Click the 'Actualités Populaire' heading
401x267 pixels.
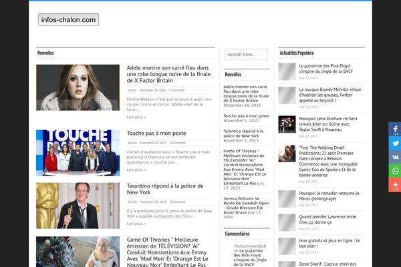296,53
